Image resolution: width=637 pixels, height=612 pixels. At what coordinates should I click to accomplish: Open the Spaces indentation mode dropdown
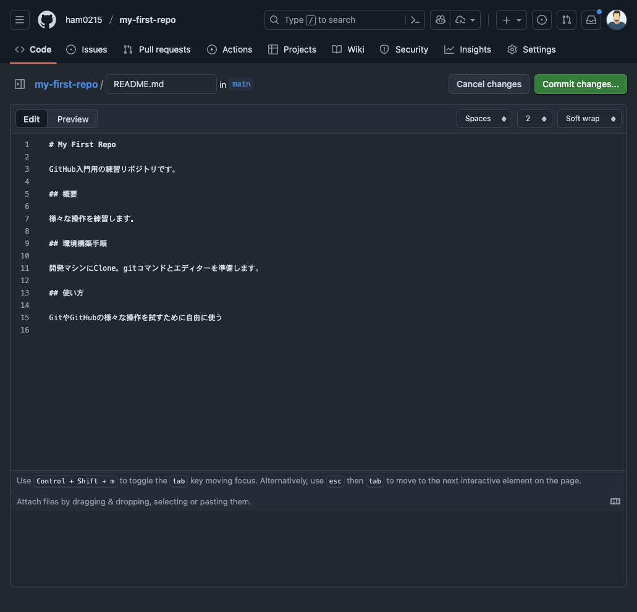click(x=484, y=118)
